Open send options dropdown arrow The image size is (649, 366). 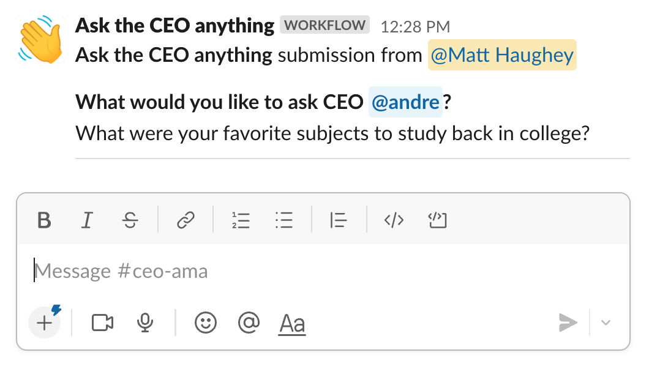(x=606, y=323)
